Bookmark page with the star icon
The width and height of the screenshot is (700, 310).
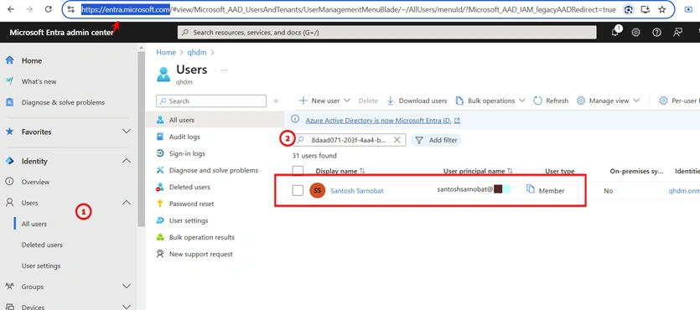tap(662, 9)
